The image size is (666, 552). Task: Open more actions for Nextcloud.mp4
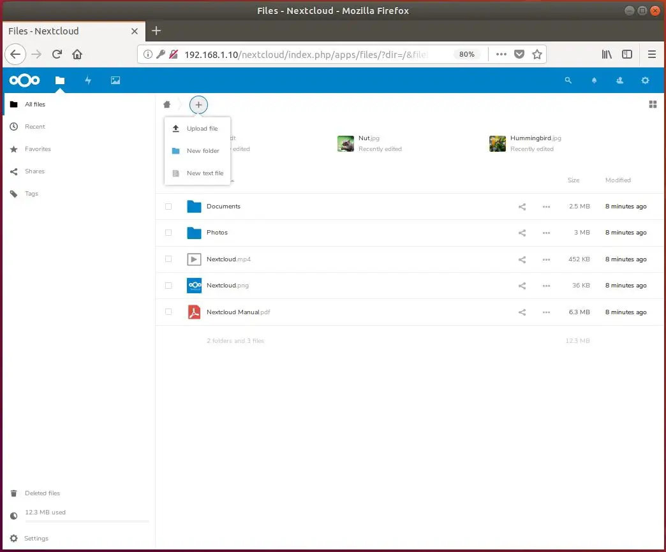[x=546, y=259]
